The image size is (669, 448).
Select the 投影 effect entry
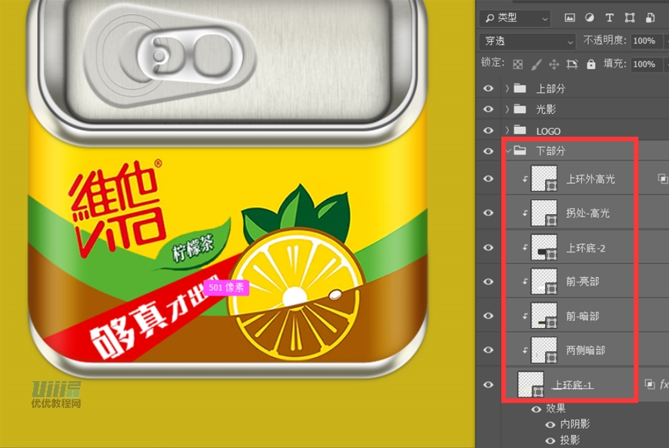[570, 440]
